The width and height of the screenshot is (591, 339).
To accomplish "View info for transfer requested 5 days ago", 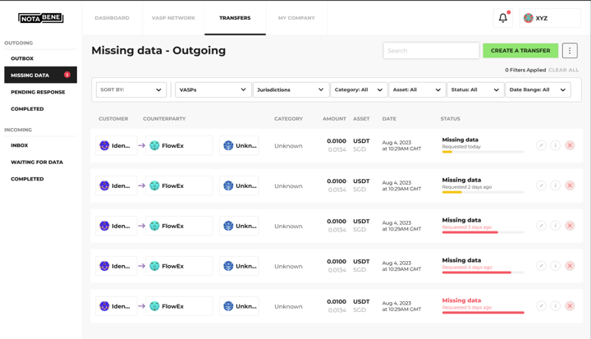I will tap(555, 306).
